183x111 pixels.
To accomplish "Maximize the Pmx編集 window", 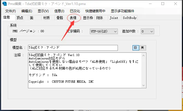I will (163, 4).
